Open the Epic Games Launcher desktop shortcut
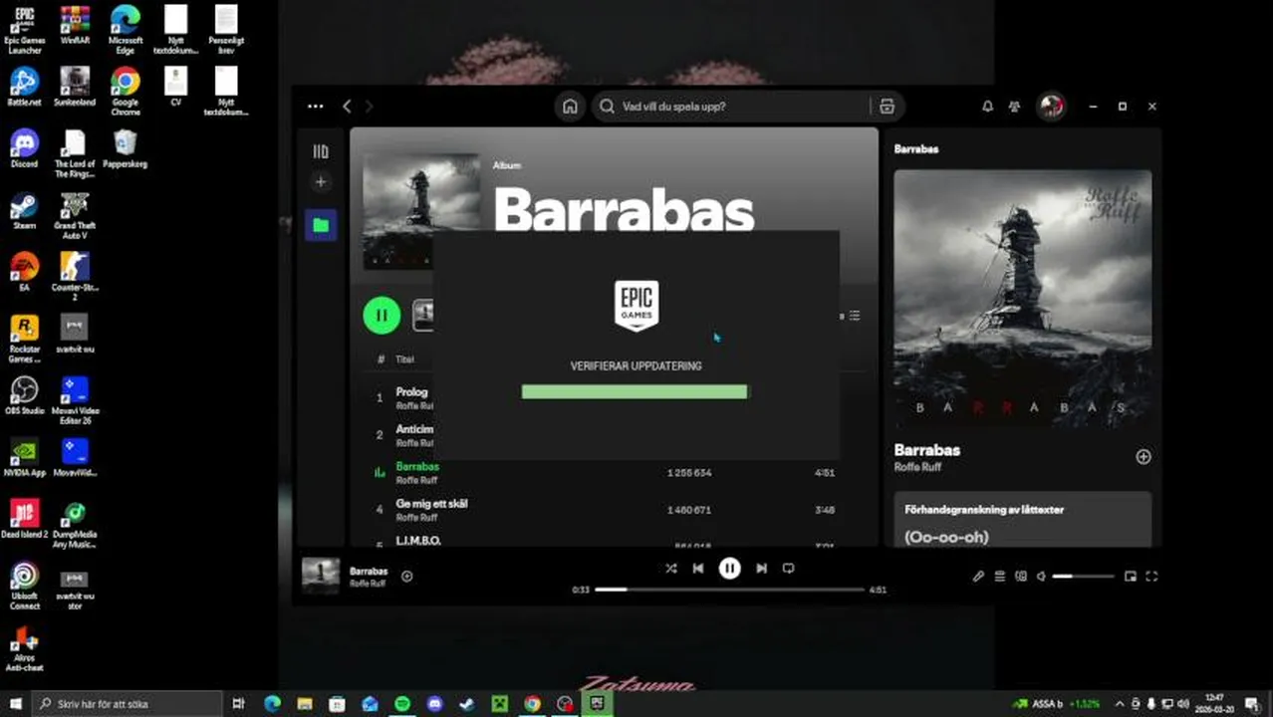The width and height of the screenshot is (1273, 717). click(24, 30)
